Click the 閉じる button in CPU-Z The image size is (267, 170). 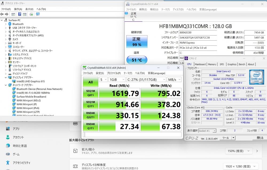tap(260, 138)
